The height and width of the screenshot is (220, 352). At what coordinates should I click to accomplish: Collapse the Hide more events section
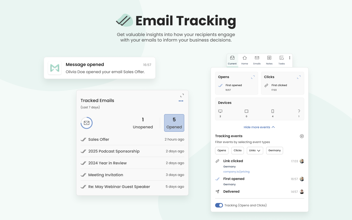point(259,127)
